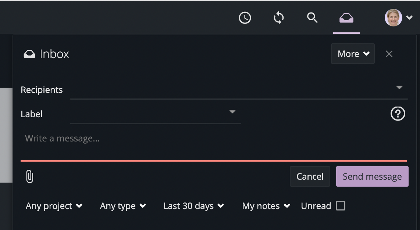Open the Any type filter dropdown
Viewport: 420px width, 230px height.
click(x=123, y=206)
